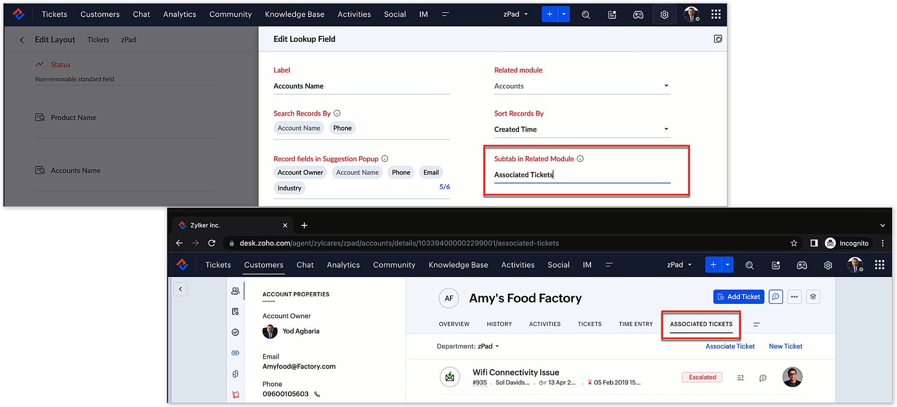This screenshot has width=897, height=407.
Task: Click the Add Ticket button
Action: 739,297
